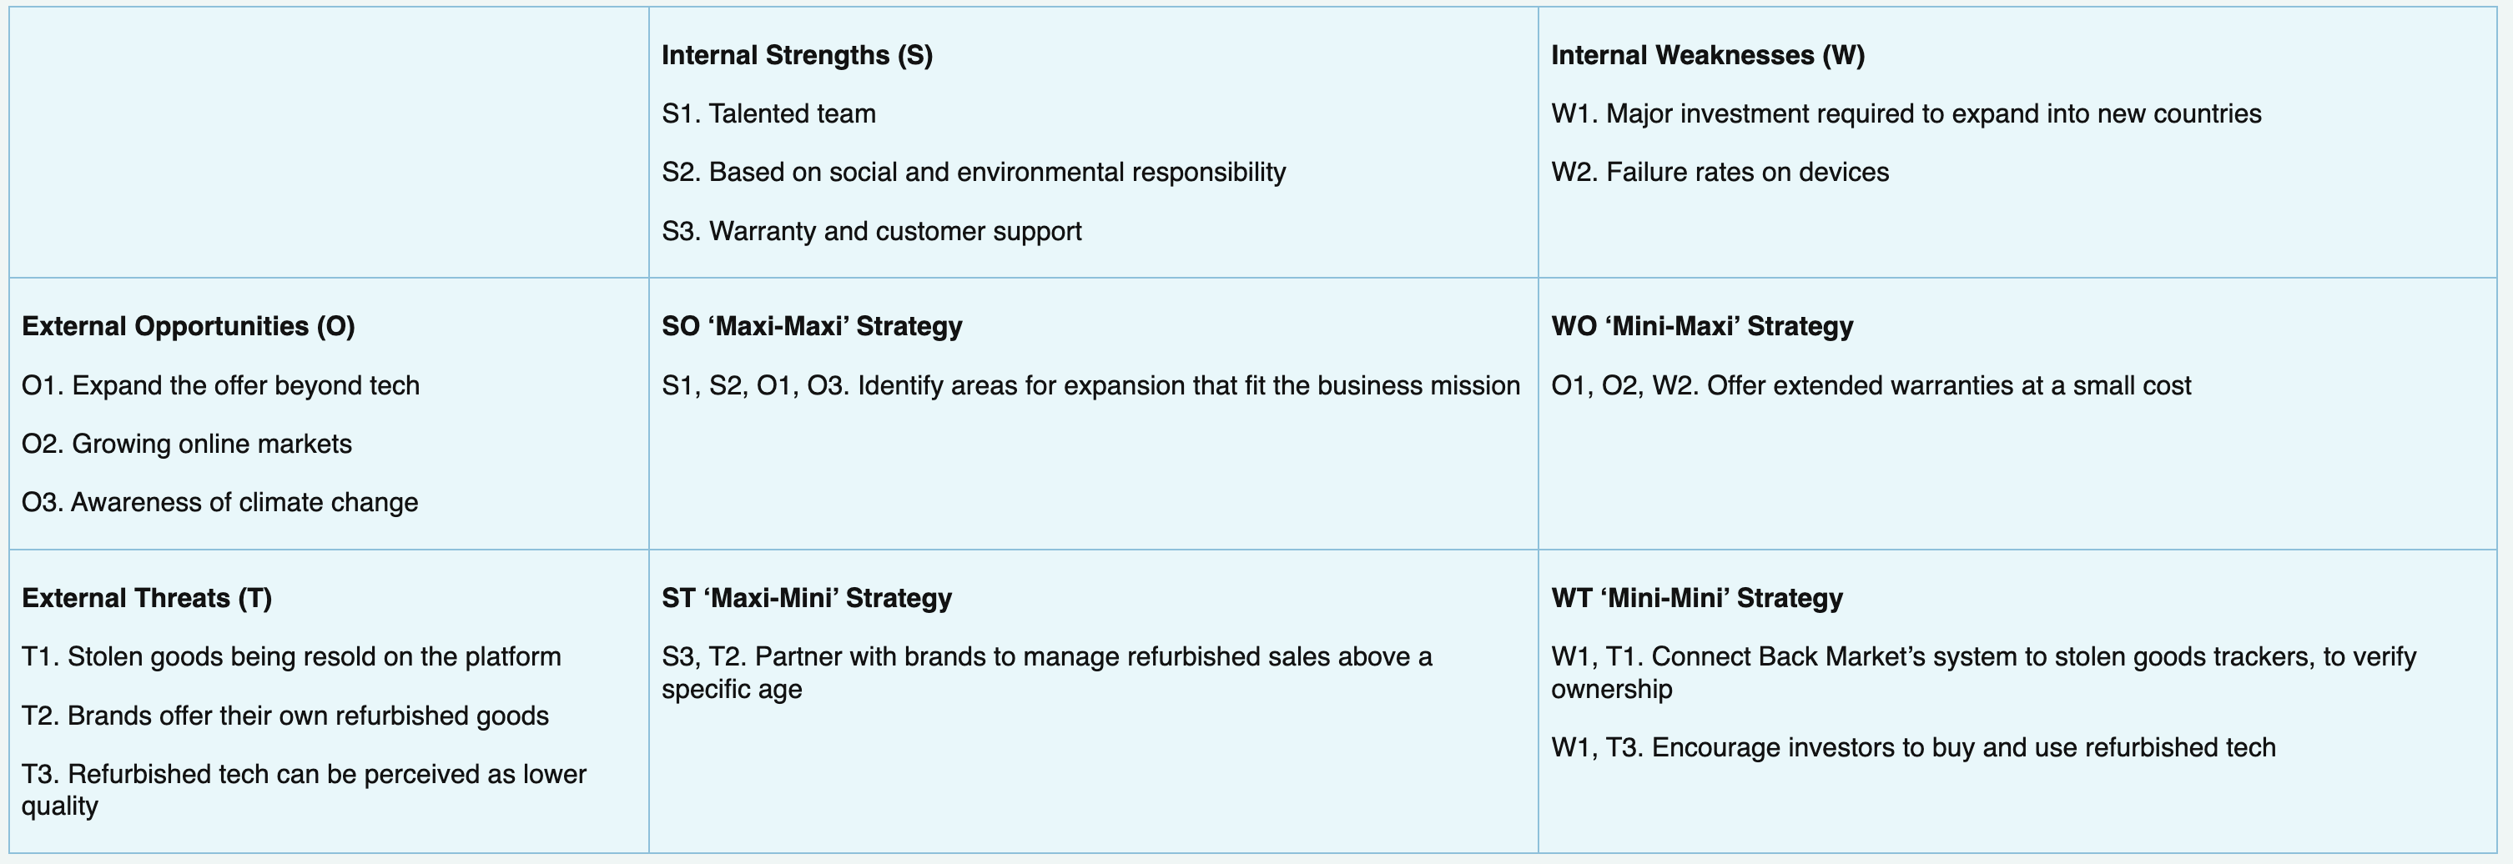Select 'S3. Warranty and customer support' text

click(871, 232)
